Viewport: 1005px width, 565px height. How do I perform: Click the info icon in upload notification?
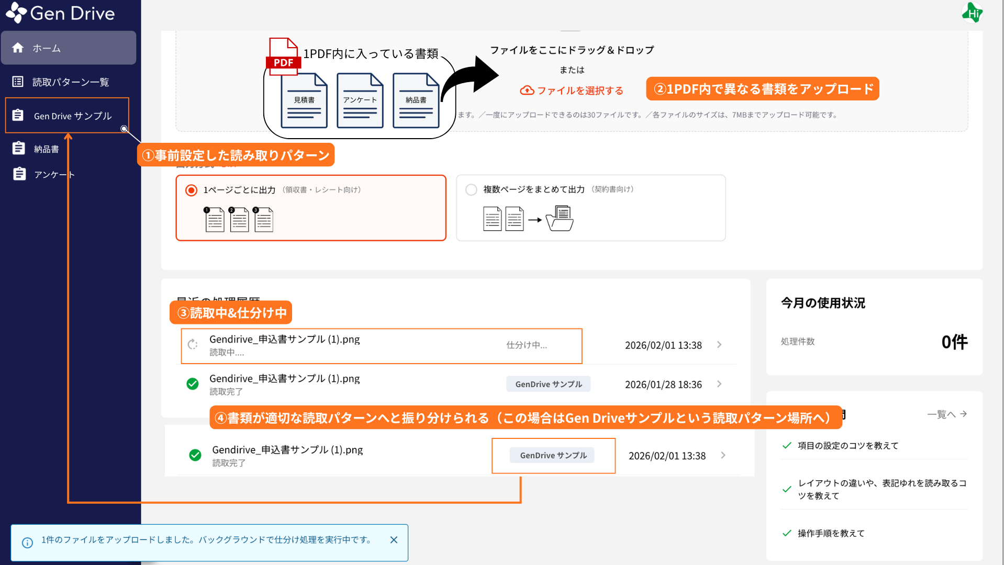click(x=28, y=543)
